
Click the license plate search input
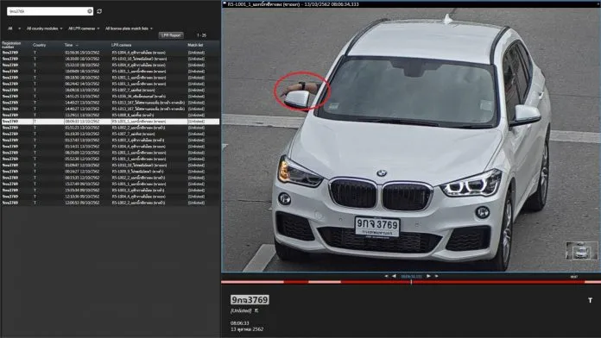47,11
